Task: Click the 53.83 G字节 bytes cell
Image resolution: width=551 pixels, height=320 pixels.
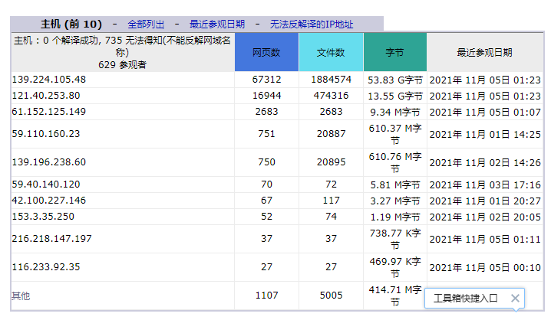Action: (x=394, y=80)
